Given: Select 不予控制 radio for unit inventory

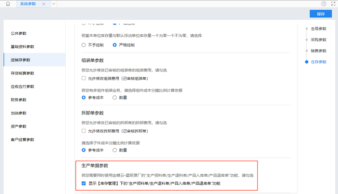Looking at the screenshot, I should point(84,45).
